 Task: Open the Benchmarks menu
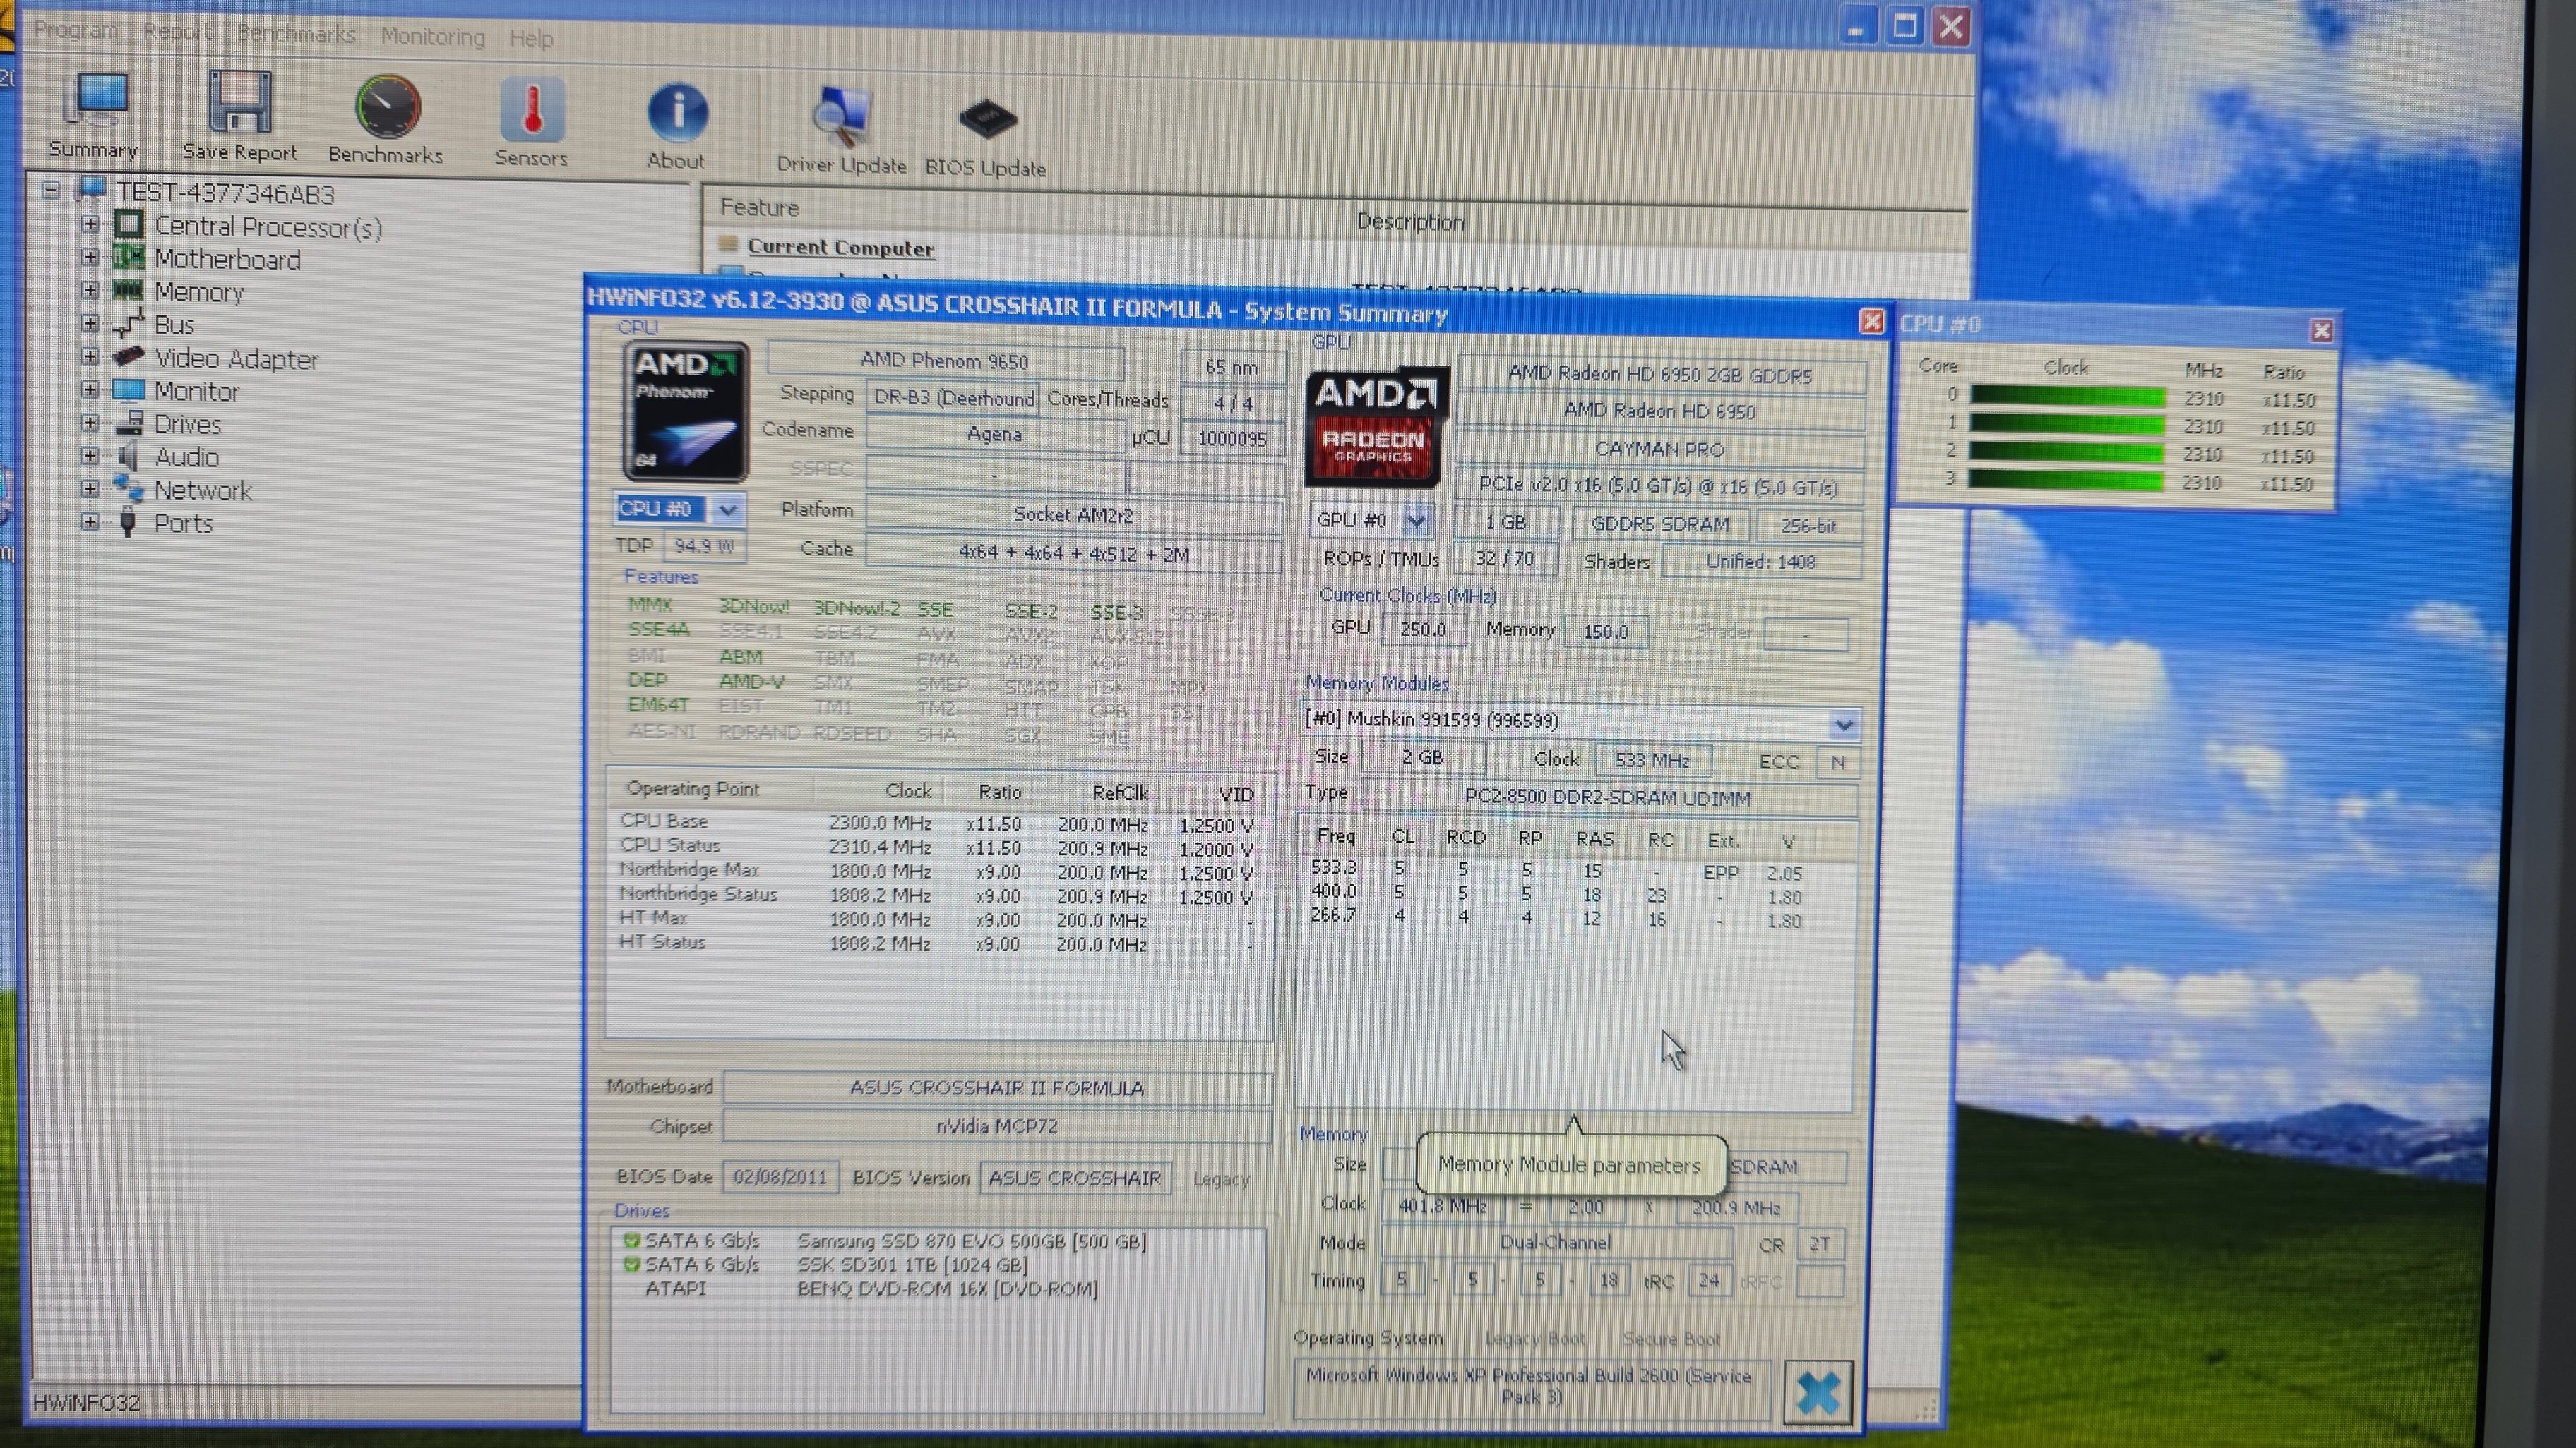coord(296,34)
